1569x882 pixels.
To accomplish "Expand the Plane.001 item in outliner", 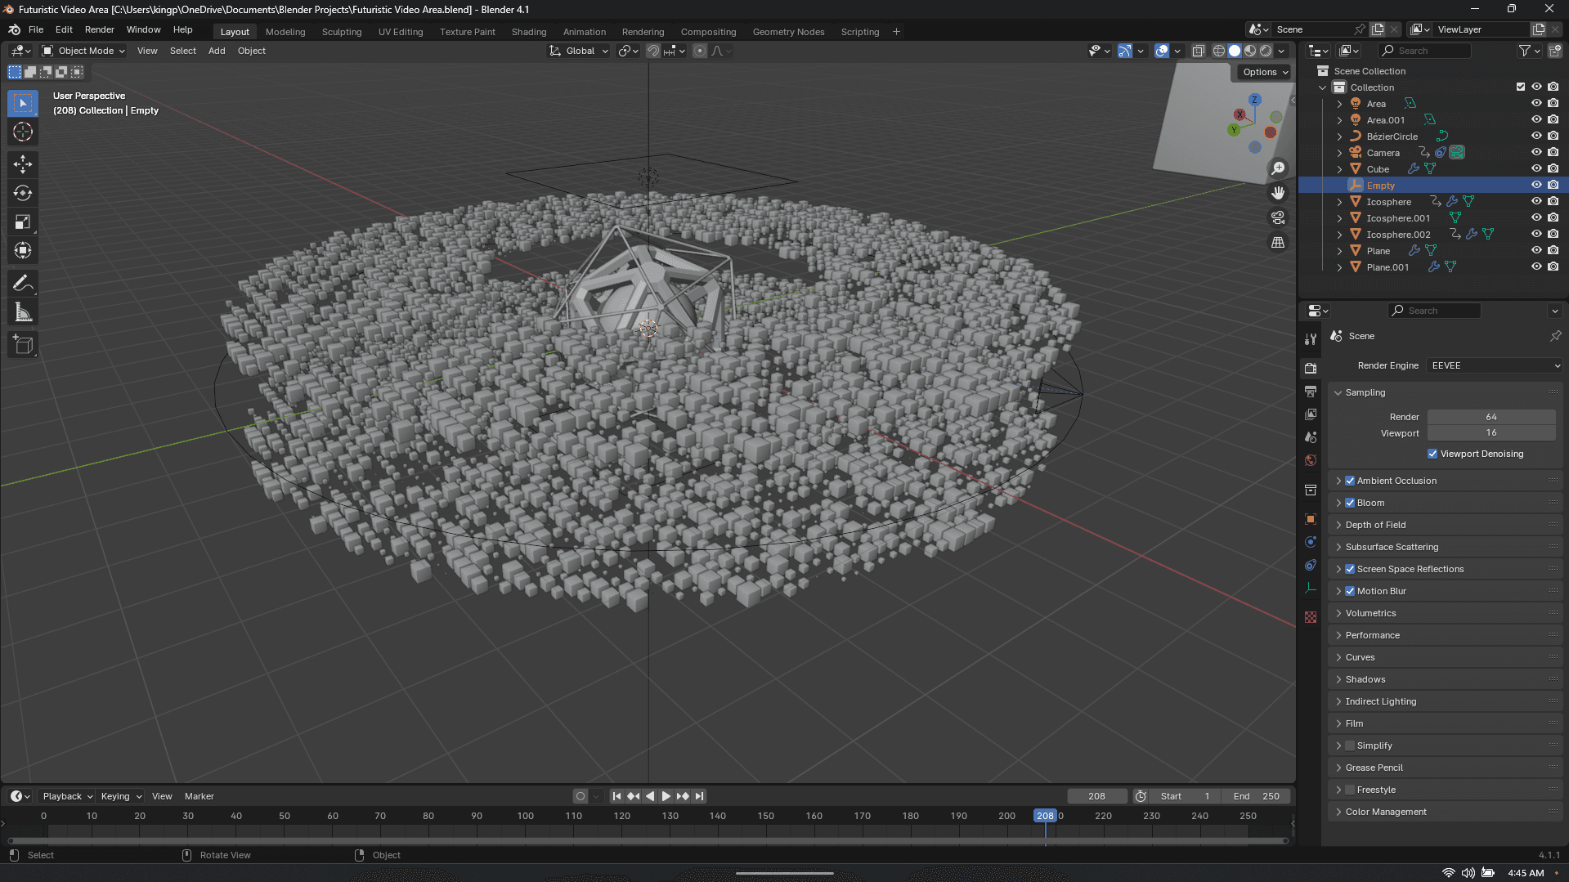I will pyautogui.click(x=1339, y=267).
